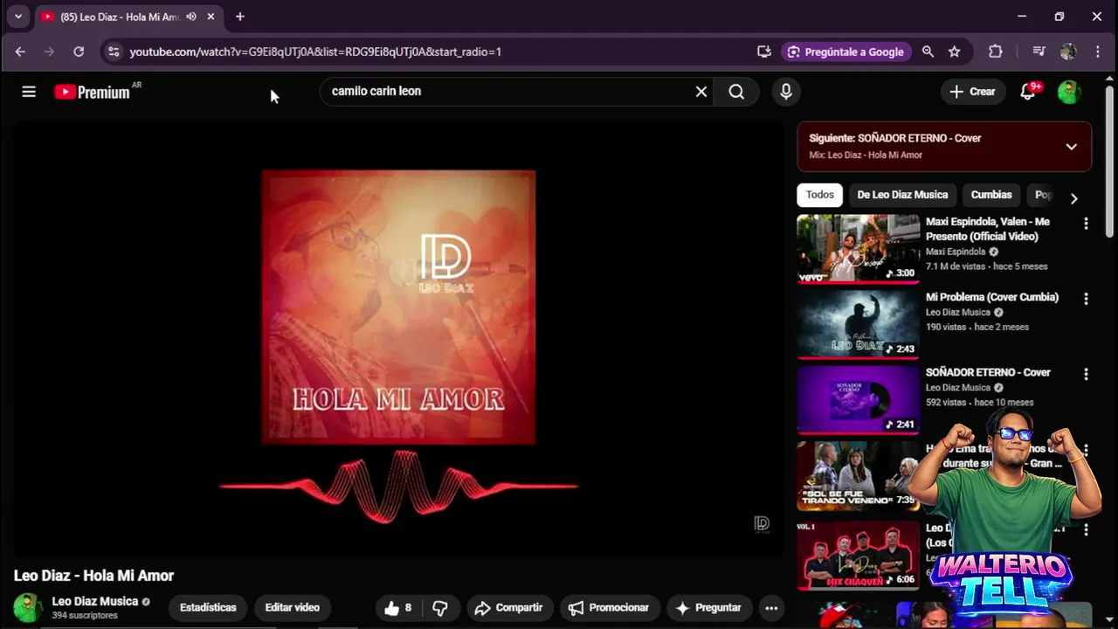1118x629 pixels.
Task: Close the Leo Diaz browser tab
Action: coord(210,17)
